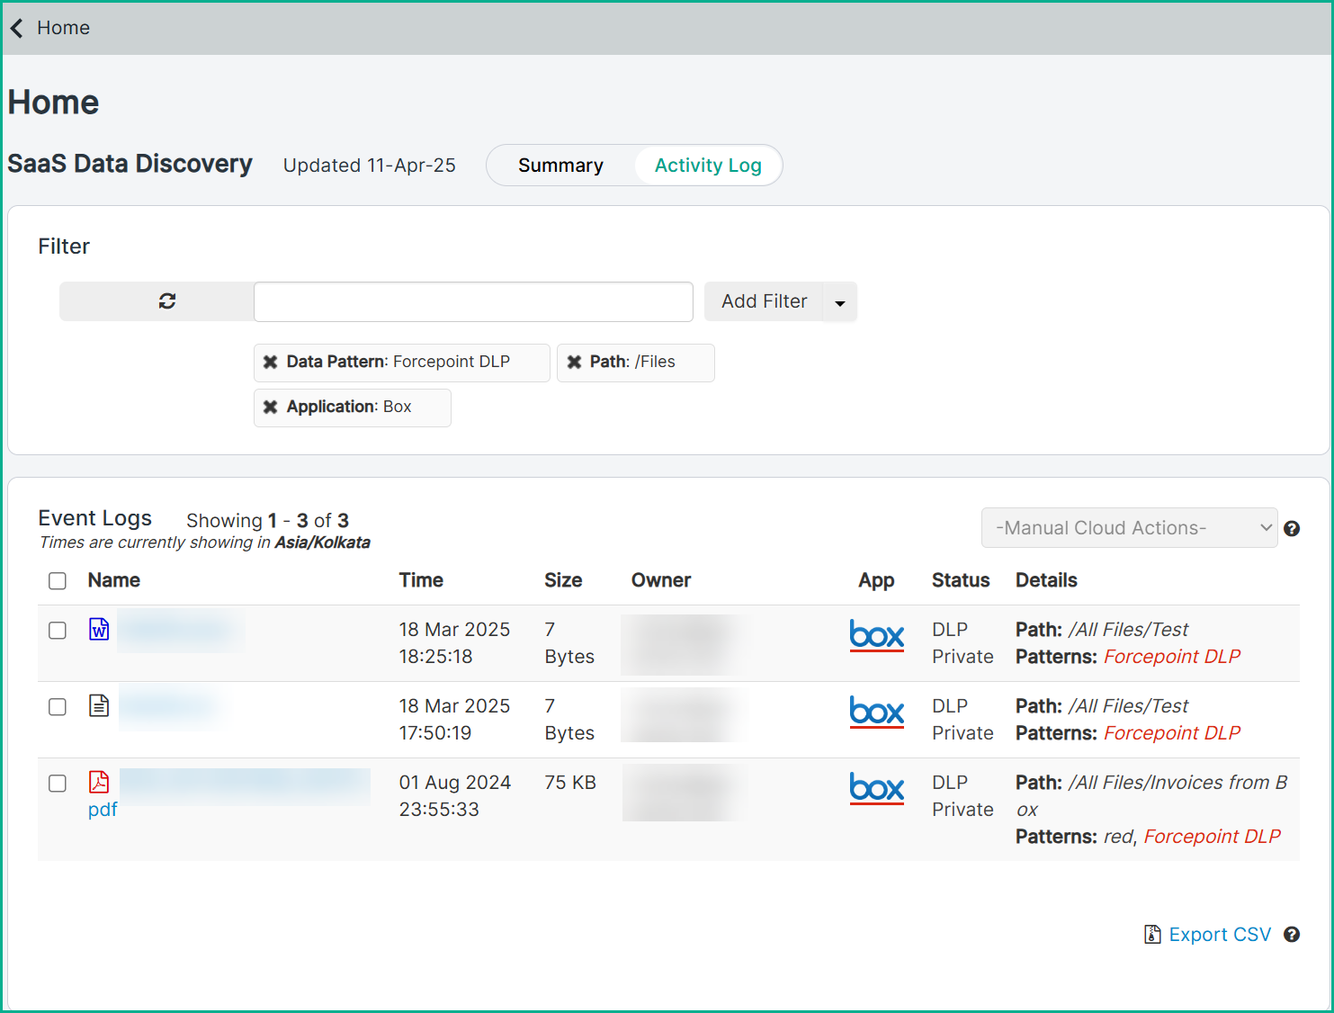Click inside the filter text input field
Screen dimensions: 1334x1013
tap(473, 301)
